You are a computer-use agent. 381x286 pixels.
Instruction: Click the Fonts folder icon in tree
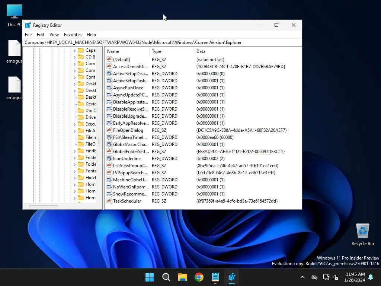pyautogui.click(x=81, y=171)
